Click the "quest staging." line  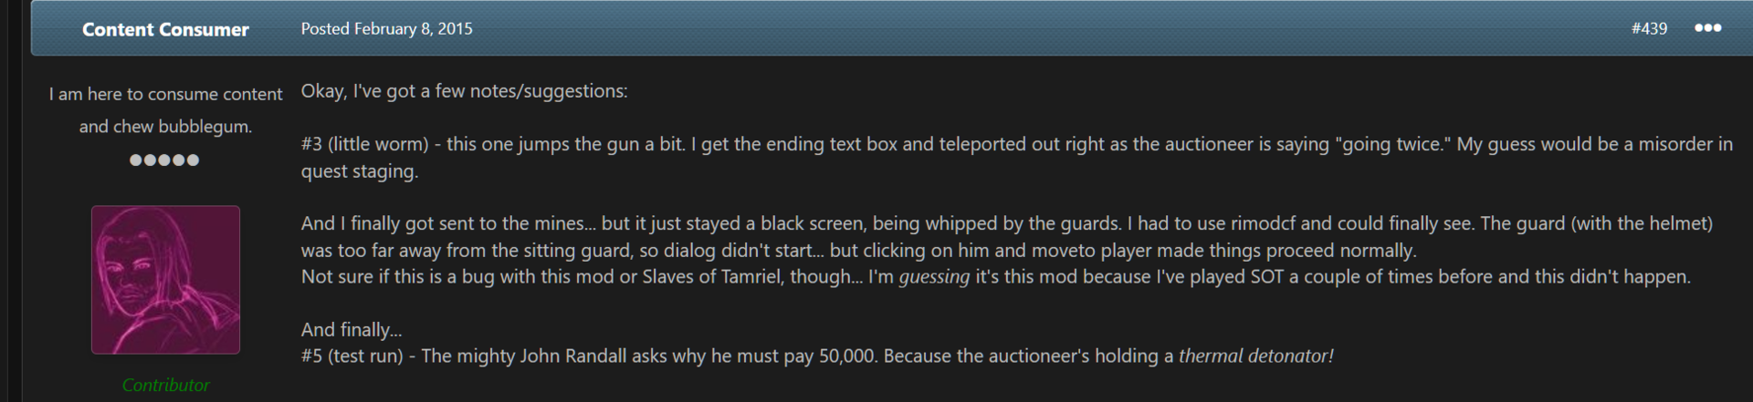[360, 171]
